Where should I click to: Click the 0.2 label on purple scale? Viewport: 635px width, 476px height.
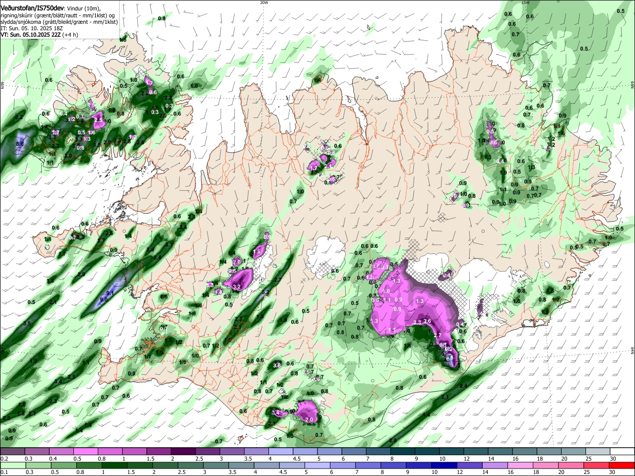(x=4, y=459)
